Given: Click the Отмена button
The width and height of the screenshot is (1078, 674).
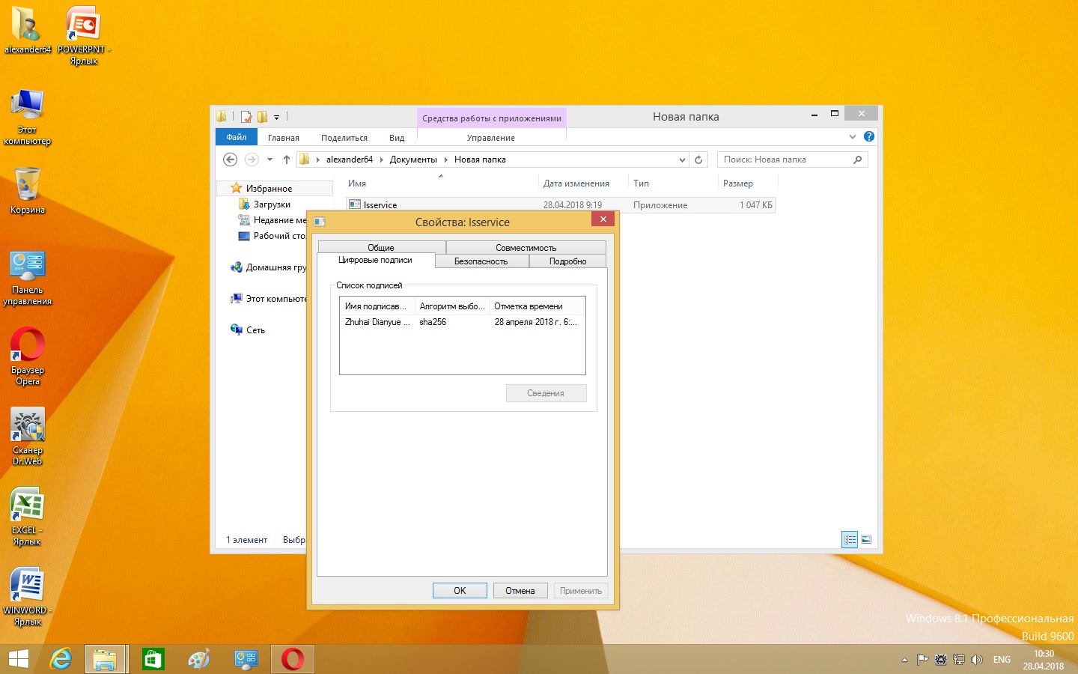Looking at the screenshot, I should point(520,591).
